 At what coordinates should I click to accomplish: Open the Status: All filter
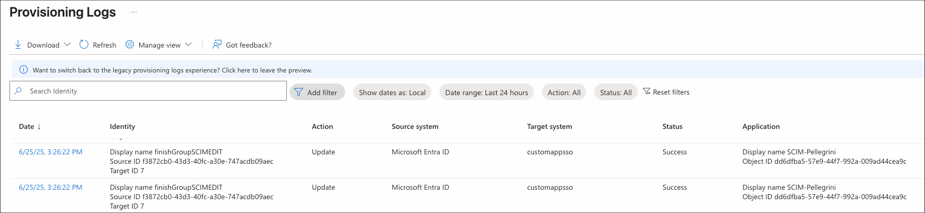616,92
